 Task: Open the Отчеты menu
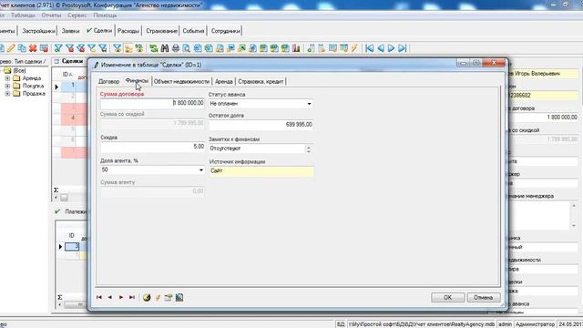point(51,15)
